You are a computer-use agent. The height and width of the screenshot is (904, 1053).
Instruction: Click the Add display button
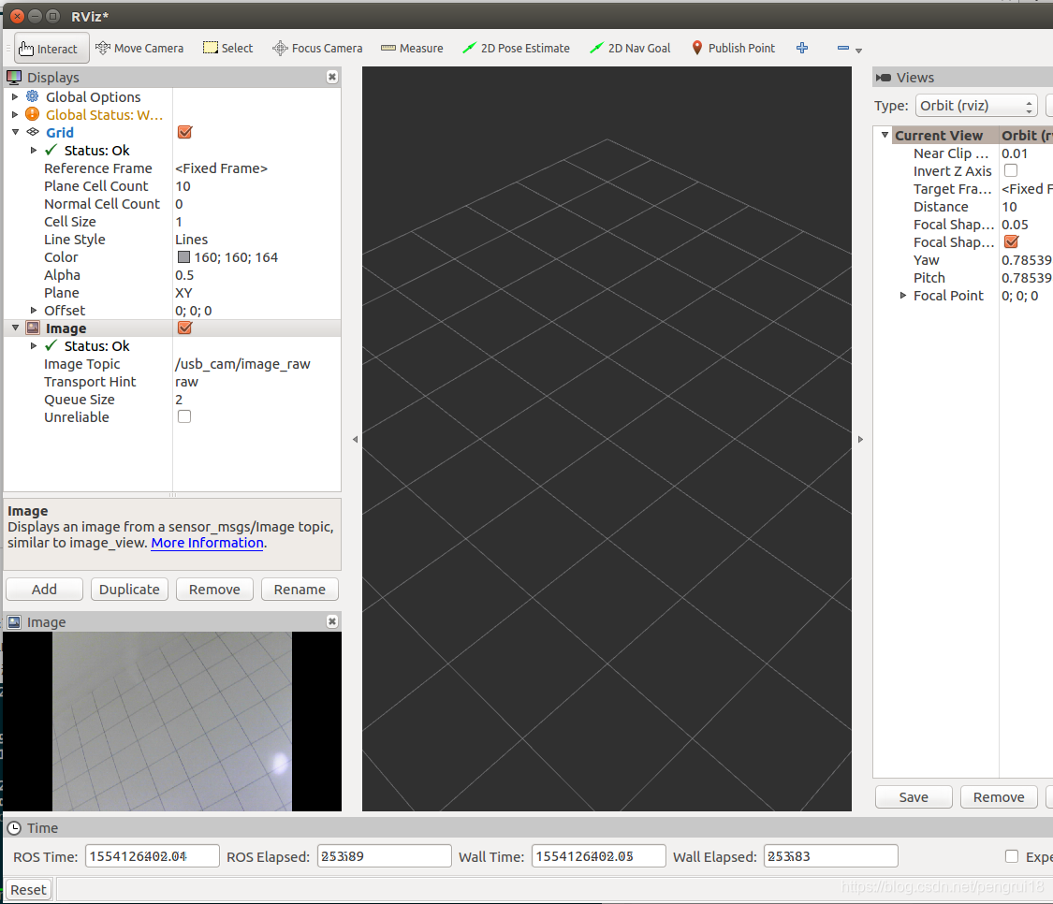[44, 589]
